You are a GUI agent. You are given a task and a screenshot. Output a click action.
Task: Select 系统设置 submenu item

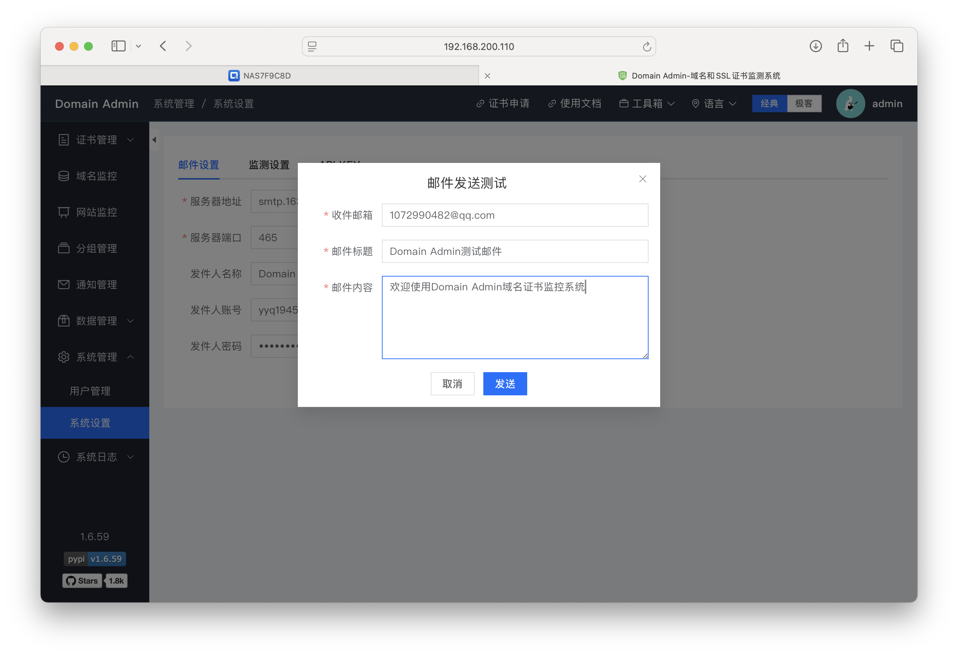click(95, 423)
